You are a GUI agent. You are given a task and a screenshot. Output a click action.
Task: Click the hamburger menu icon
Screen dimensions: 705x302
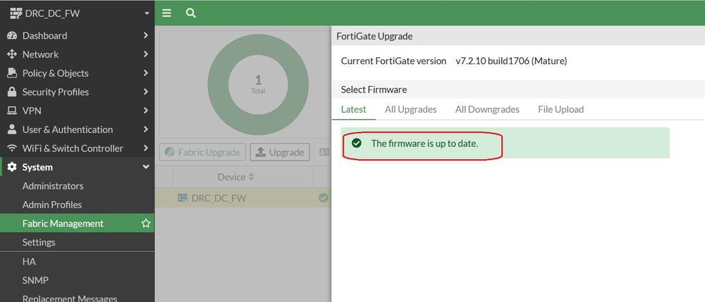point(167,13)
